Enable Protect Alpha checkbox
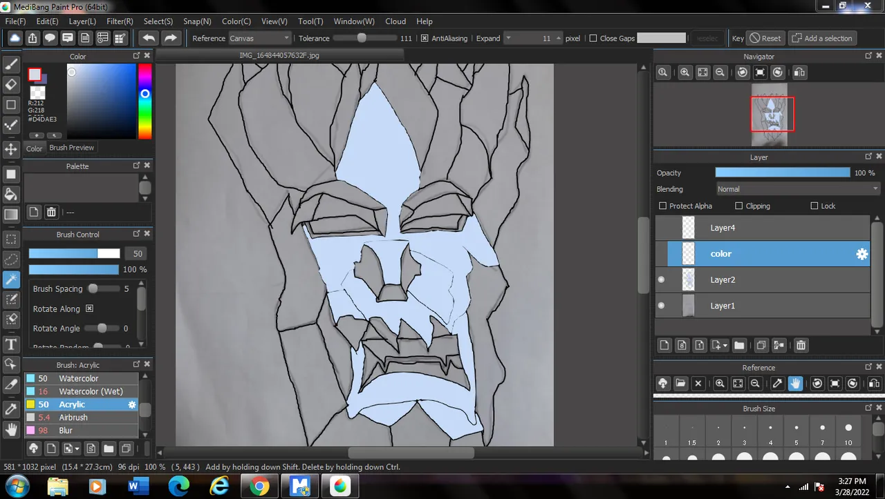 click(663, 206)
